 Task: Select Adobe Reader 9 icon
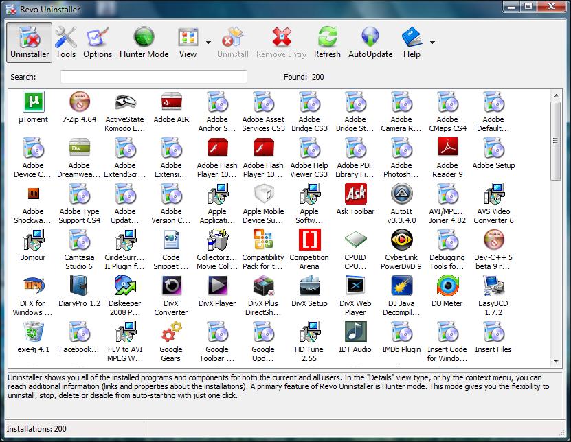coord(447,148)
